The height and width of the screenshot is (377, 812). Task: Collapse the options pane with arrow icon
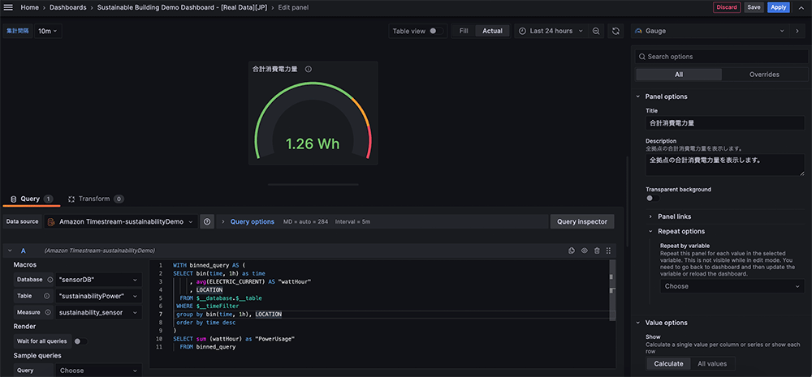point(797,31)
